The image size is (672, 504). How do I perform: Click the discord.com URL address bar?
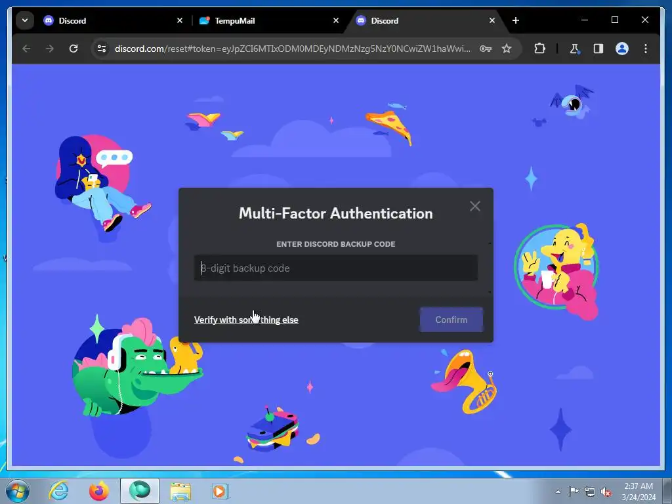point(292,49)
